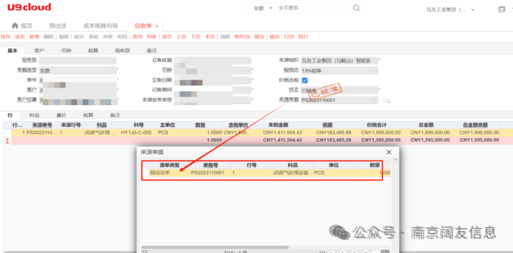
Task: Close the 来源单据 dialog
Action: (x=389, y=152)
